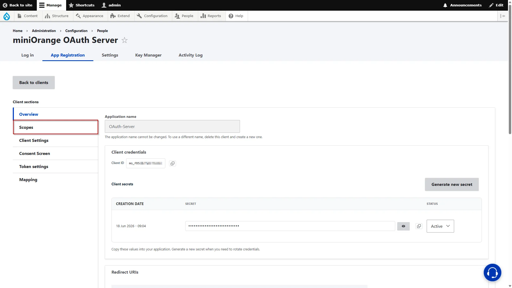Viewport: 512px width, 288px height.
Task: Click the Application name field
Action: pyautogui.click(x=172, y=126)
